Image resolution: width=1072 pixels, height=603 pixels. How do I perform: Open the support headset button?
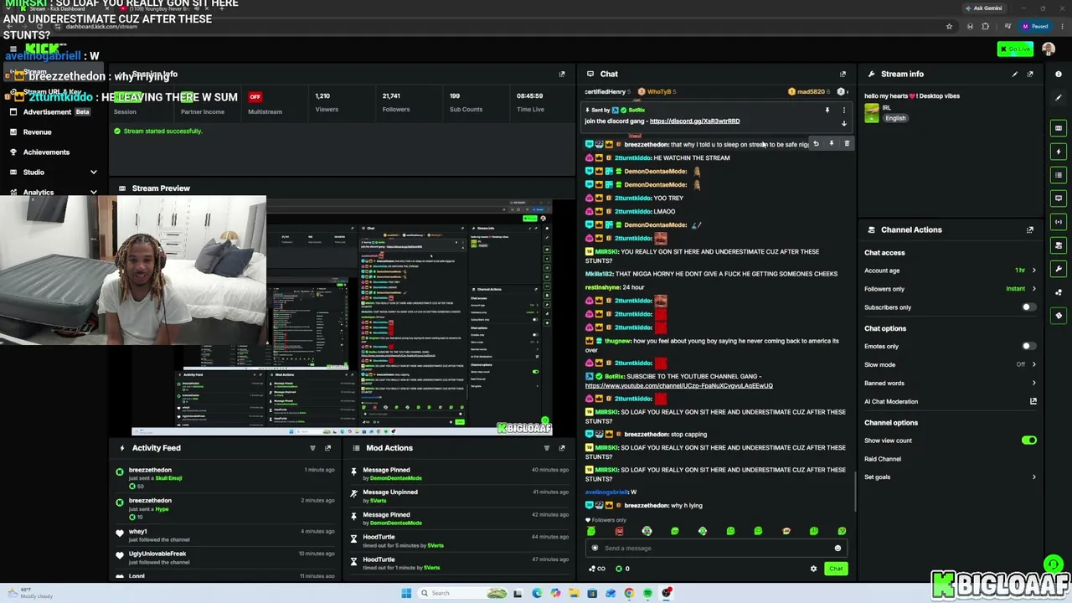point(1054,564)
